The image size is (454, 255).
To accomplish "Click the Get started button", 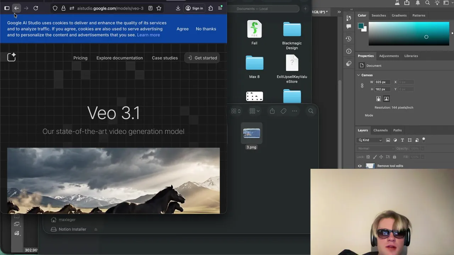I will click(202, 58).
